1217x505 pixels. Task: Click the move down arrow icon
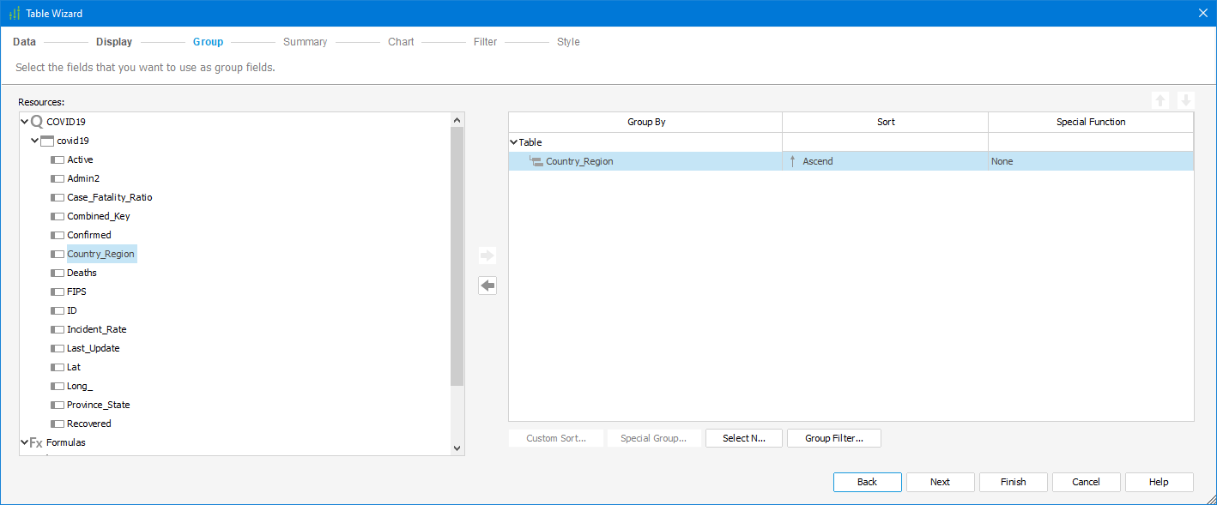click(x=1185, y=100)
